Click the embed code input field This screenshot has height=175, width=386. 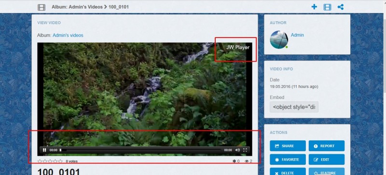(x=294, y=107)
